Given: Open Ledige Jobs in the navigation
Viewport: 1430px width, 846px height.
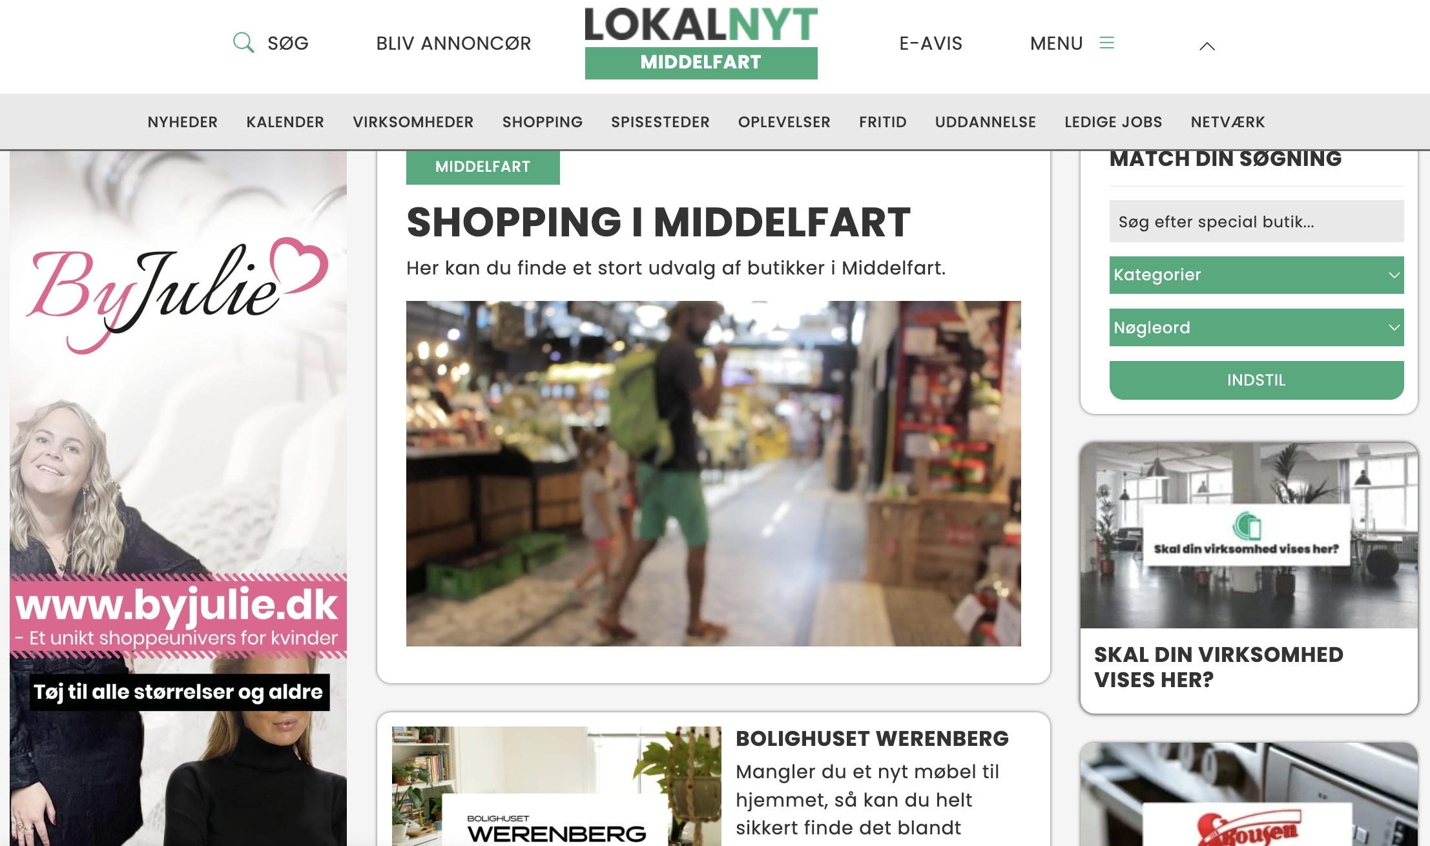Looking at the screenshot, I should [1113, 122].
